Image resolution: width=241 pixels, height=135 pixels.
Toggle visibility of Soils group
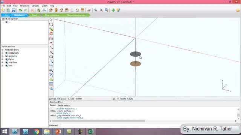click(7, 66)
